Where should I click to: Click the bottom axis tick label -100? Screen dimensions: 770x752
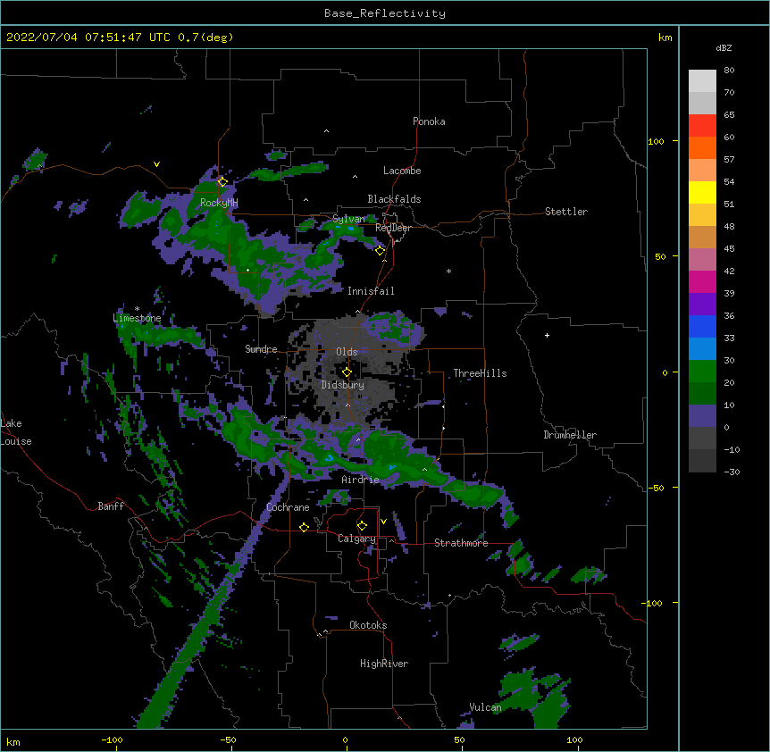(112, 739)
